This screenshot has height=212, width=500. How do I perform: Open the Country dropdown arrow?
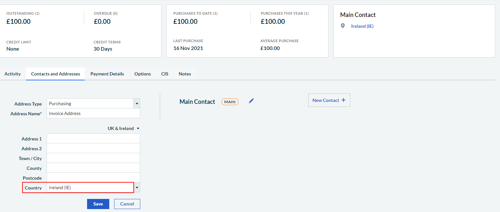pyautogui.click(x=137, y=188)
